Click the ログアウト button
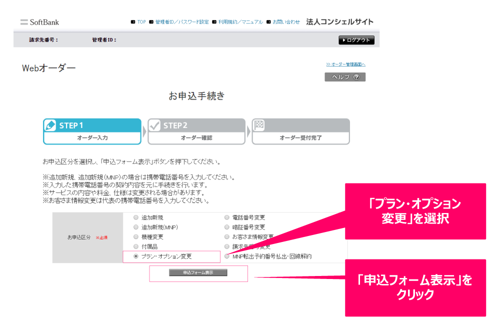Image resolution: width=500 pixels, height=325 pixels. click(x=356, y=40)
